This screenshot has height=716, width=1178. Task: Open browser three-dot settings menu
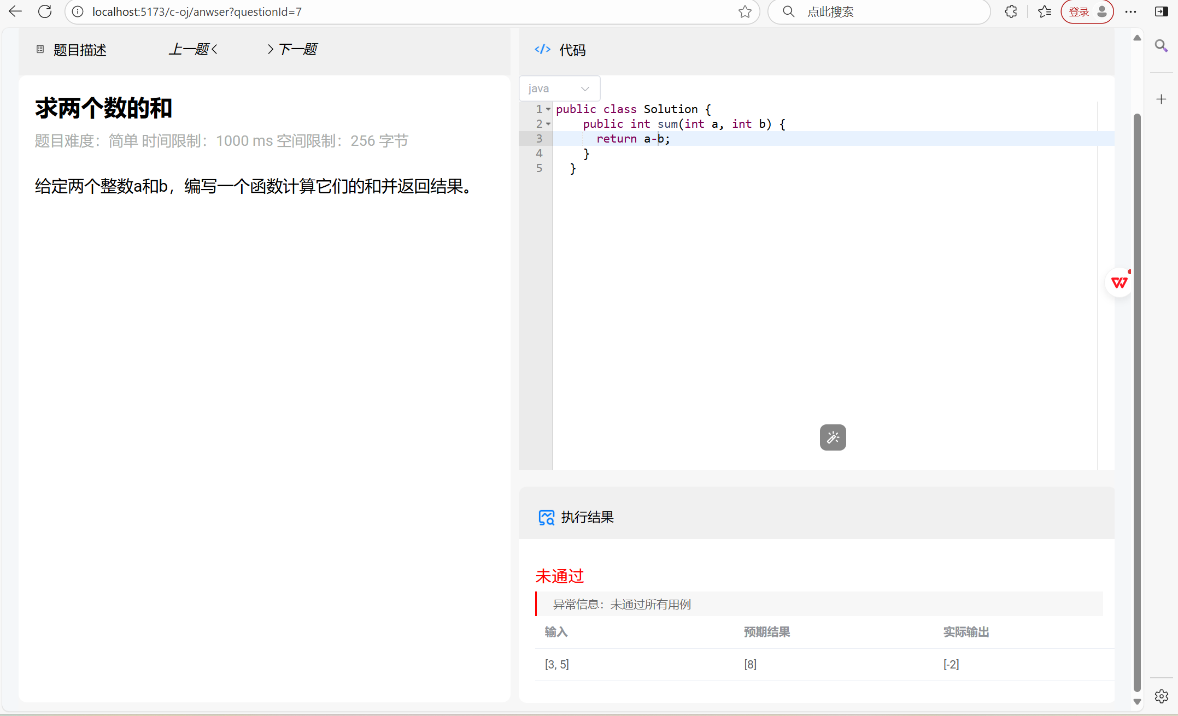coord(1130,11)
